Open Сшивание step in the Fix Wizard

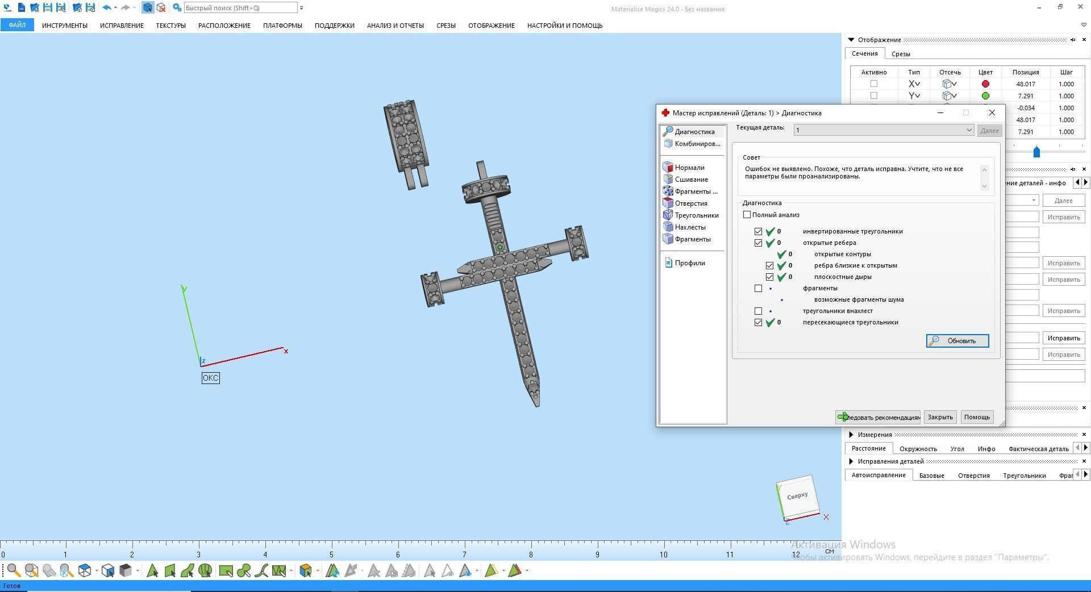685,180
